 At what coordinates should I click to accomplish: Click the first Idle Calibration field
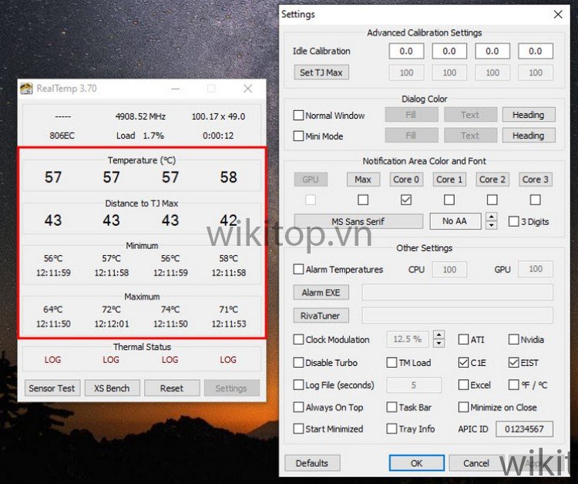(405, 52)
